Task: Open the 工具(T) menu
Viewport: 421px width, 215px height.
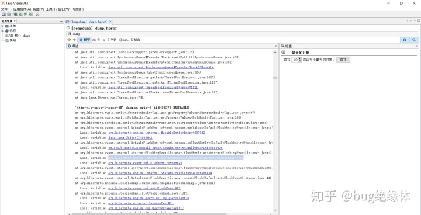Action: 51,9
